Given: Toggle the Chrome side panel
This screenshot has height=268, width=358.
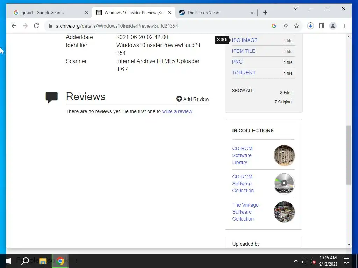Looking at the screenshot, I should 322,26.
